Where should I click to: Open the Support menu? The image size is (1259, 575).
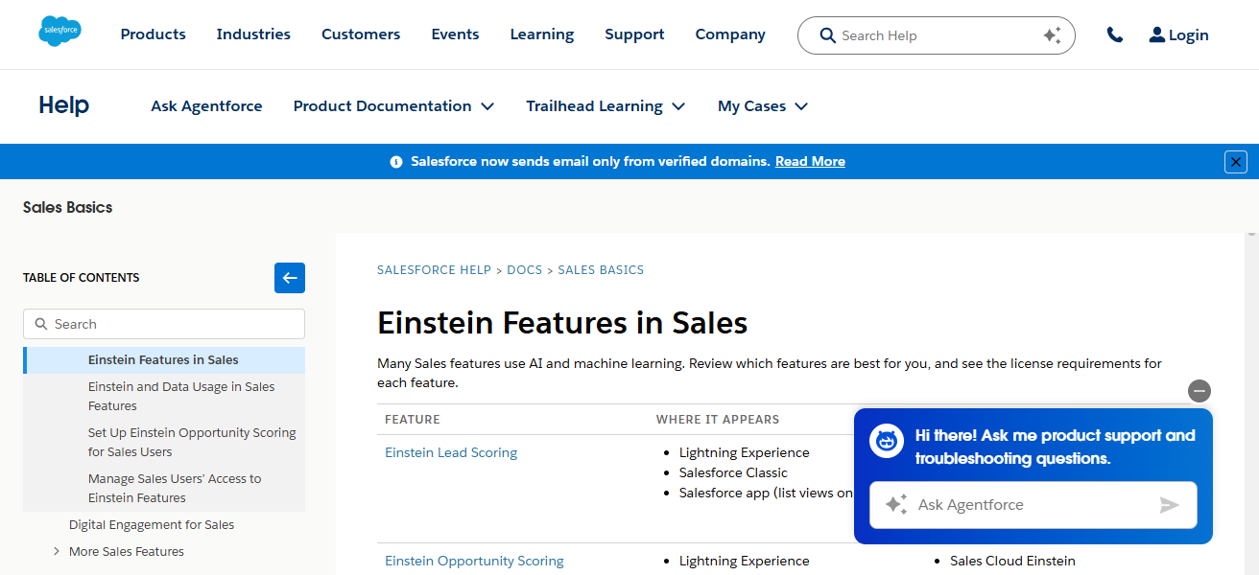click(x=634, y=34)
